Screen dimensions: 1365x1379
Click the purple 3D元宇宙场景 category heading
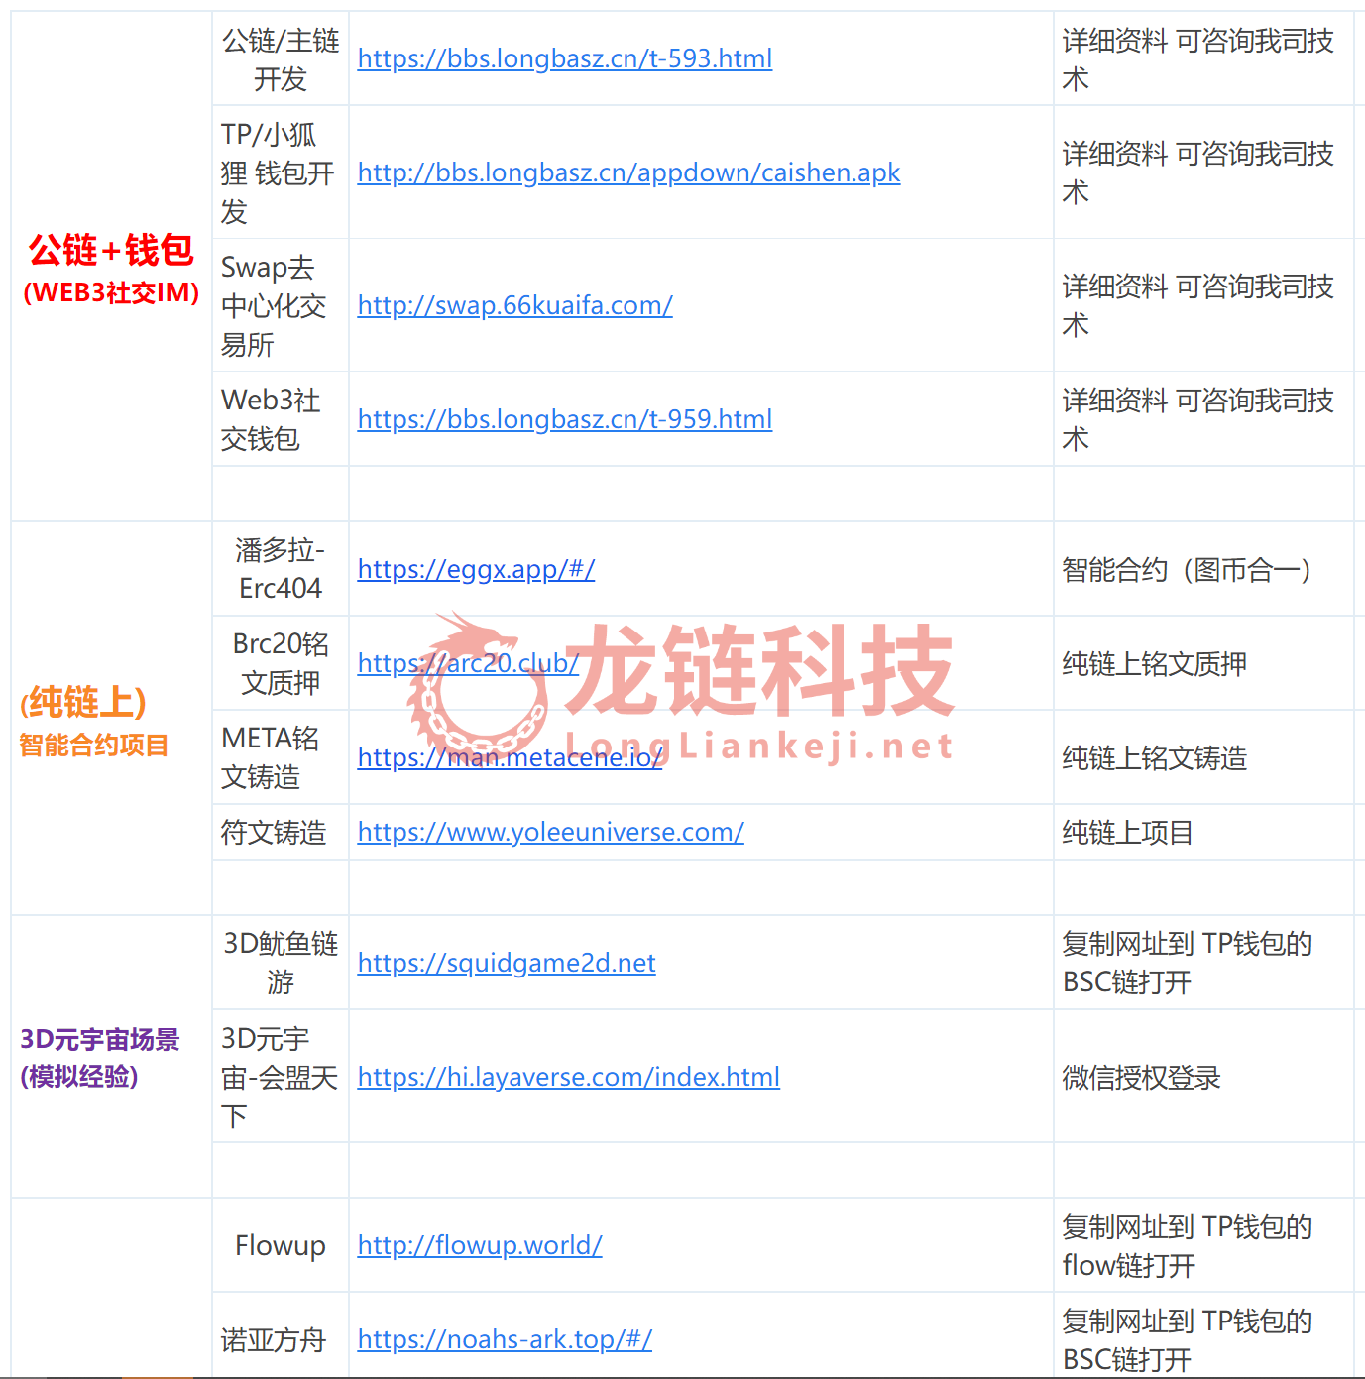(100, 1039)
